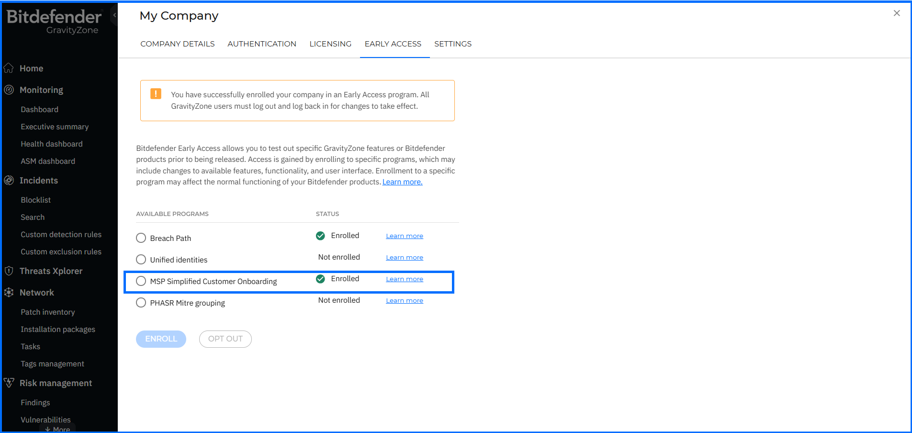This screenshot has height=433, width=912.
Task: Open Tasks under Network
Action: [x=31, y=347]
